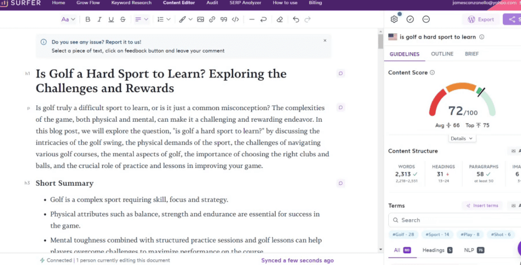521x265 pixels.
Task: Toggle strikethrough formatting
Action: (123, 20)
